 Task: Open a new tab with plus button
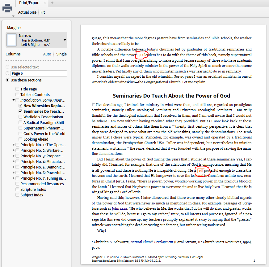click(52, 3)
